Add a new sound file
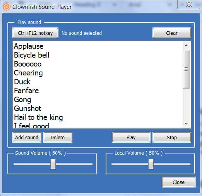The image size is (202, 196). pyautogui.click(x=27, y=137)
